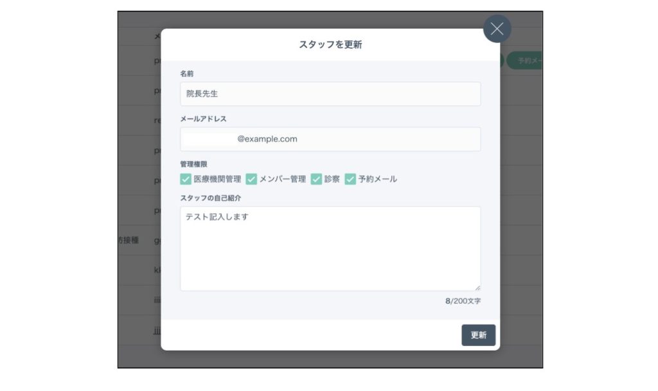
Task: Click the 名前 field containing 院長先生
Action: [x=330, y=94]
